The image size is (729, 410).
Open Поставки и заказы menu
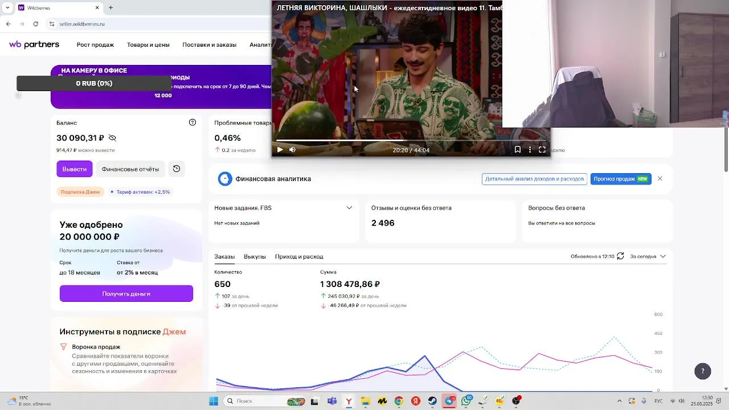[x=209, y=44]
